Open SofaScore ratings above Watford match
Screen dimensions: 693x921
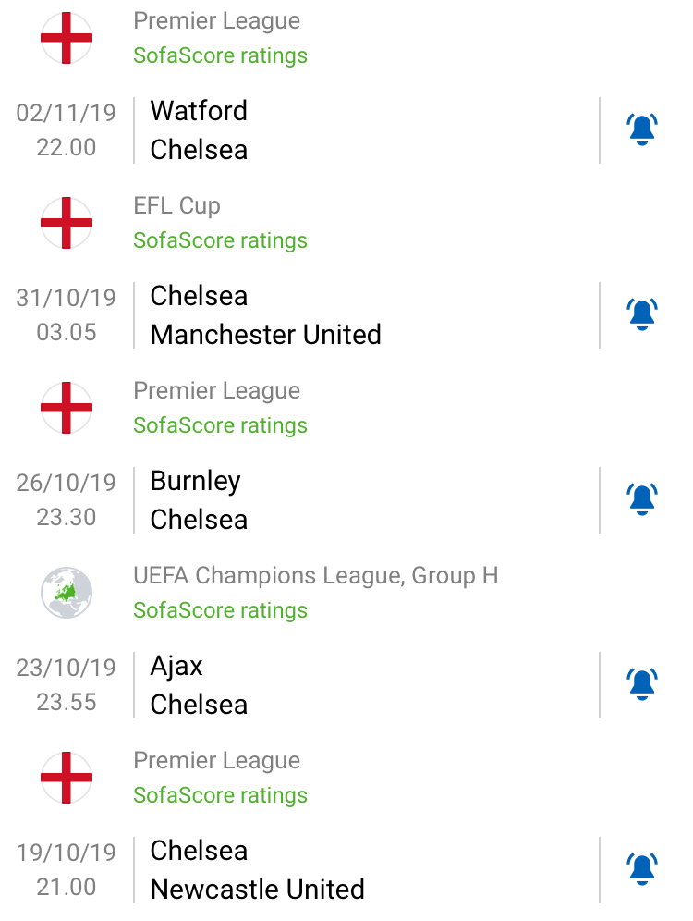(220, 55)
